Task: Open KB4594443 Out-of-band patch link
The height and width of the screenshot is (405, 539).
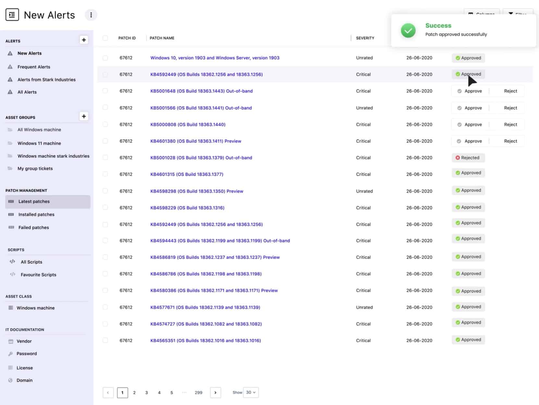Action: [220, 241]
